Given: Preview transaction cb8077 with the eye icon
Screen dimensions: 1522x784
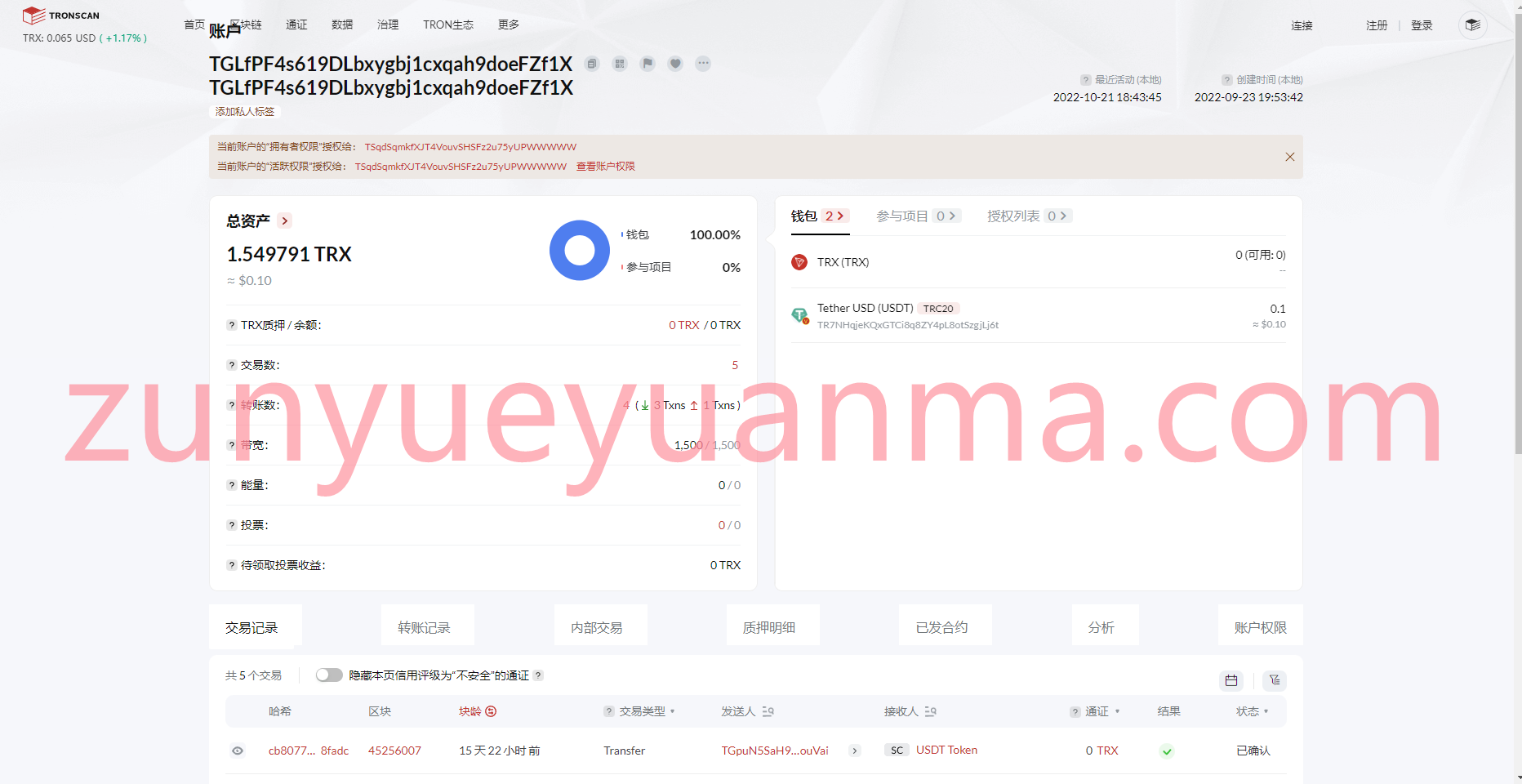Looking at the screenshot, I should pos(238,751).
